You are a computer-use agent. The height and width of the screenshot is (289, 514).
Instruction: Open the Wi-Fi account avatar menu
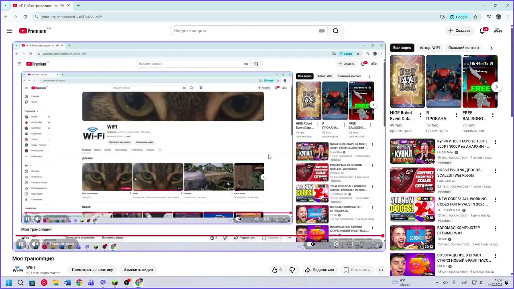pos(498,31)
